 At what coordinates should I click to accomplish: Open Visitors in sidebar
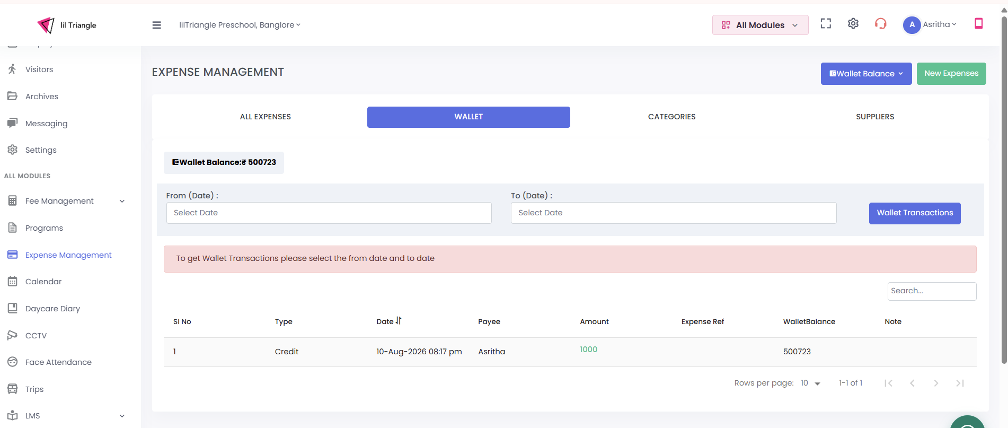tap(39, 69)
